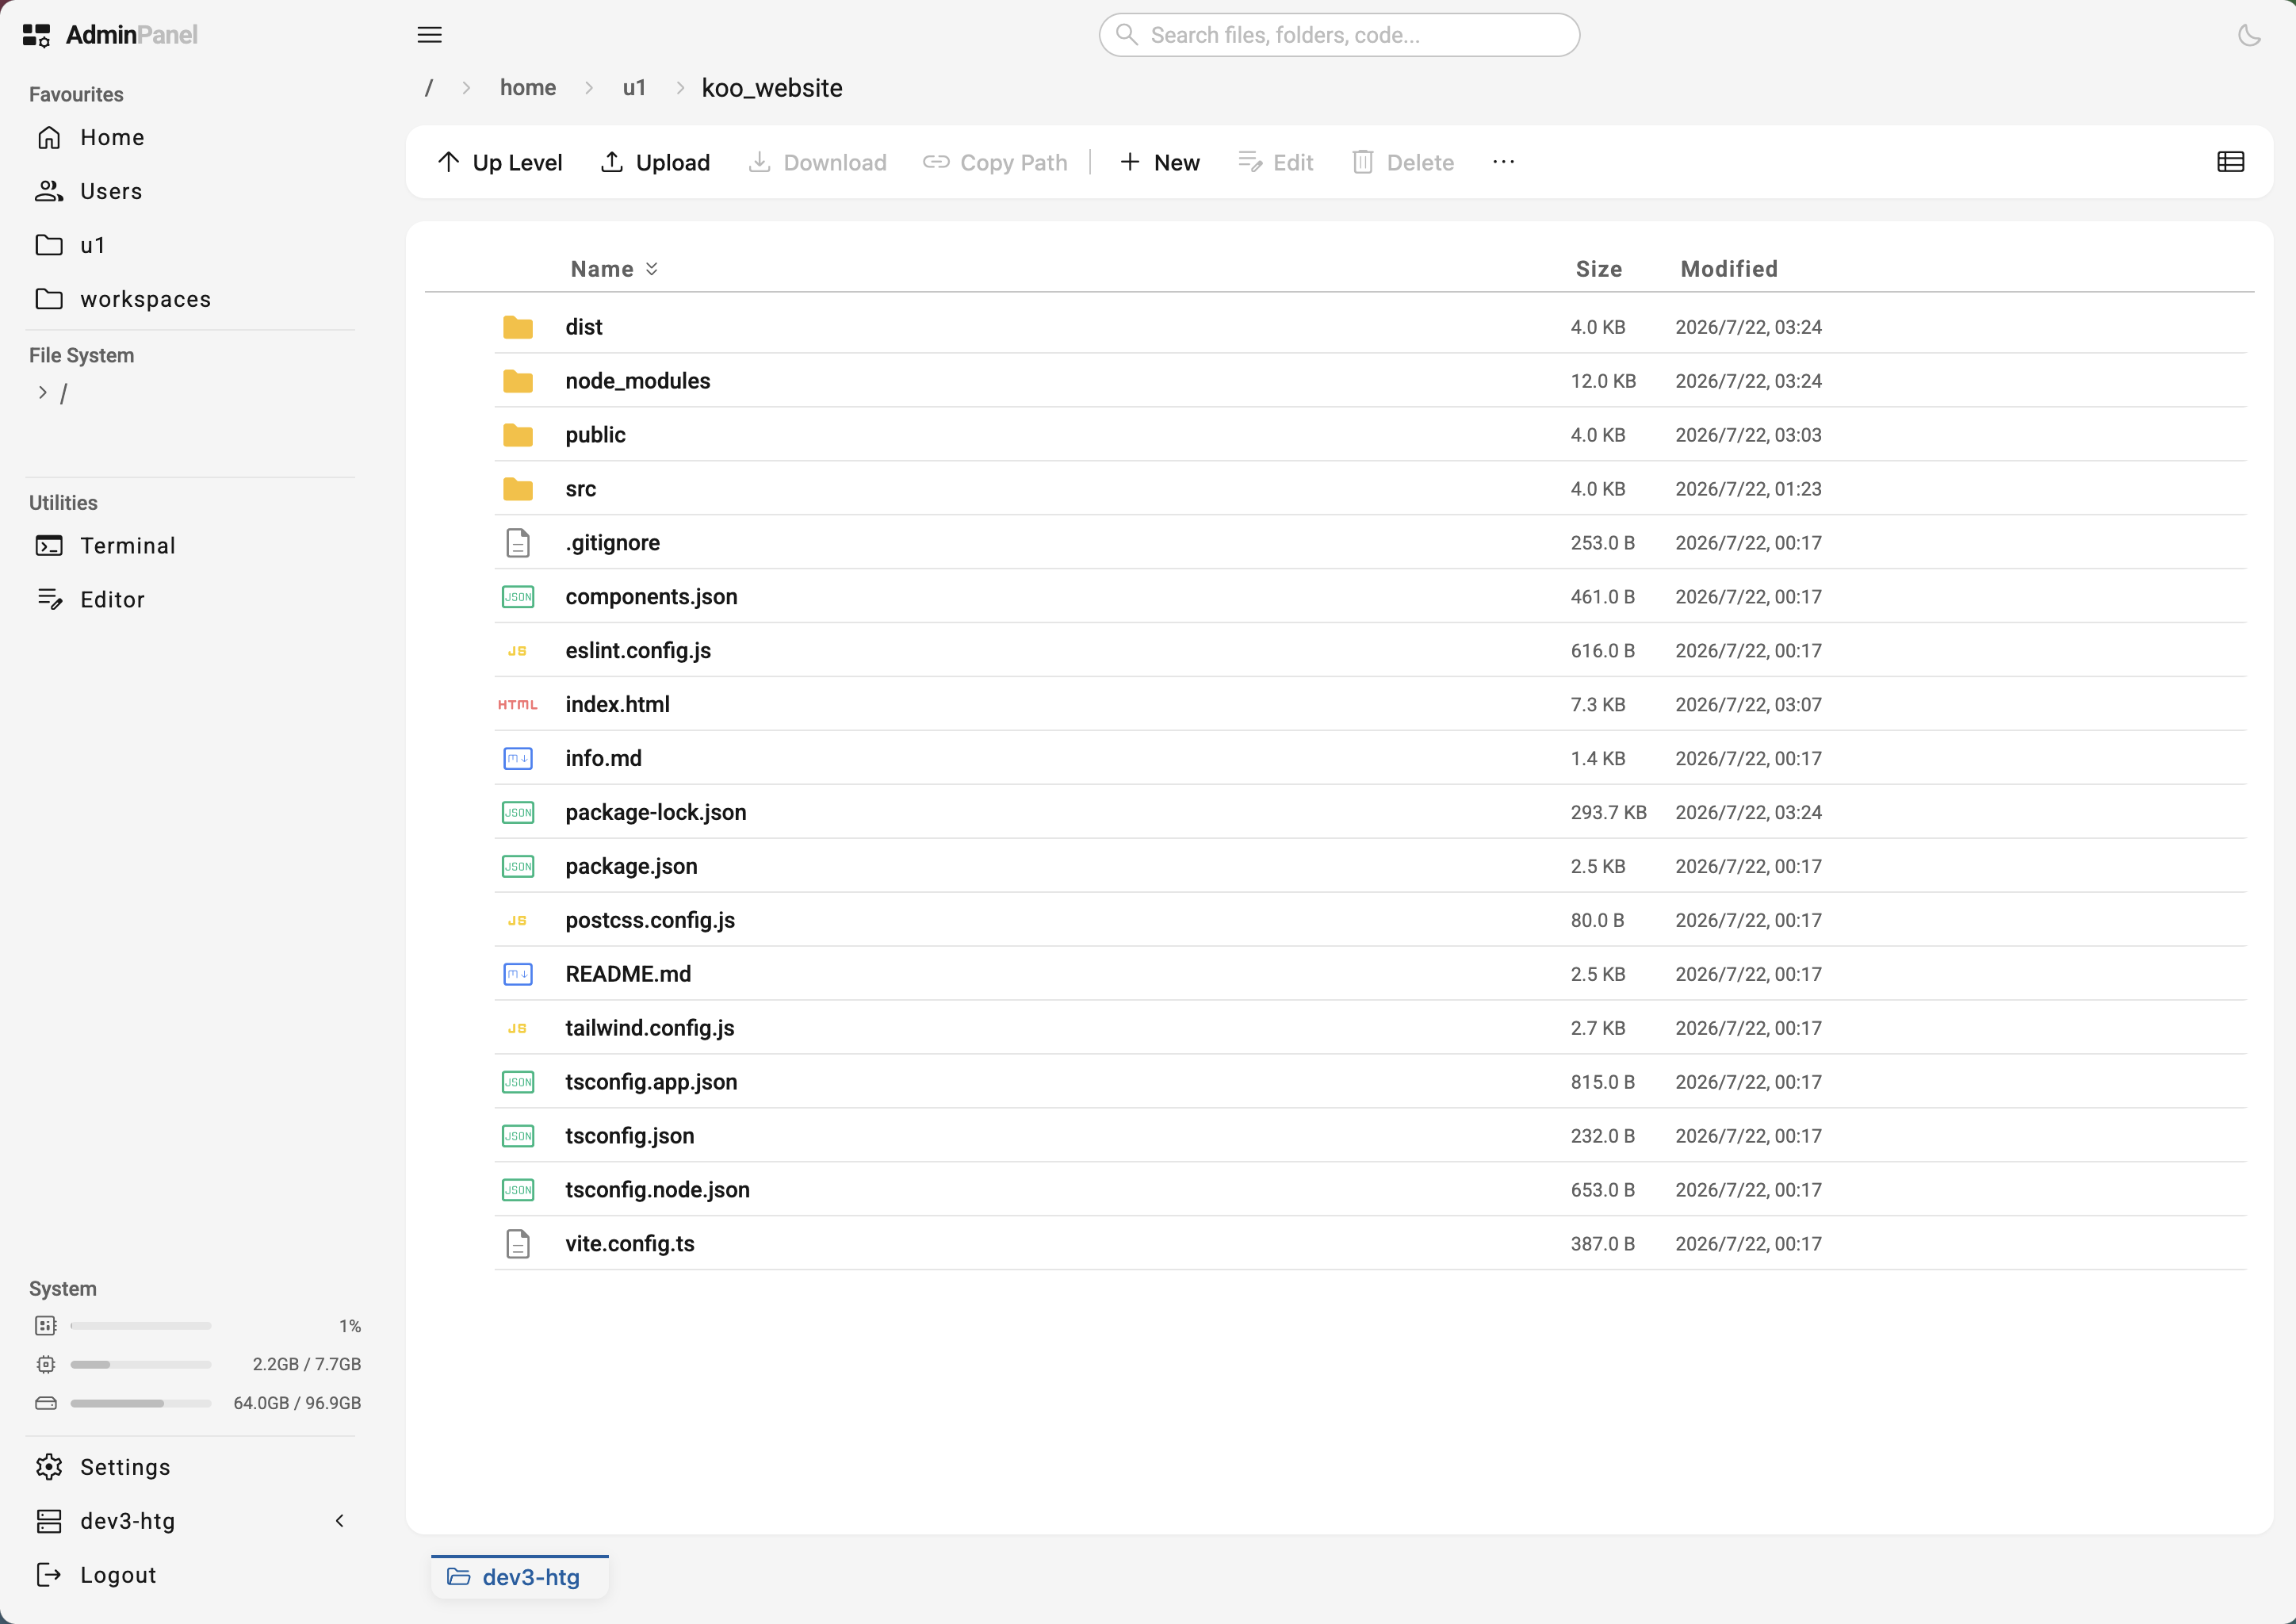Click the src folder icon
The height and width of the screenshot is (1624, 2296).
tap(518, 489)
